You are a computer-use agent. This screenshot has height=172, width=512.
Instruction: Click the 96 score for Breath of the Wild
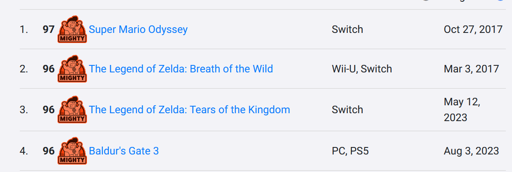(49, 69)
